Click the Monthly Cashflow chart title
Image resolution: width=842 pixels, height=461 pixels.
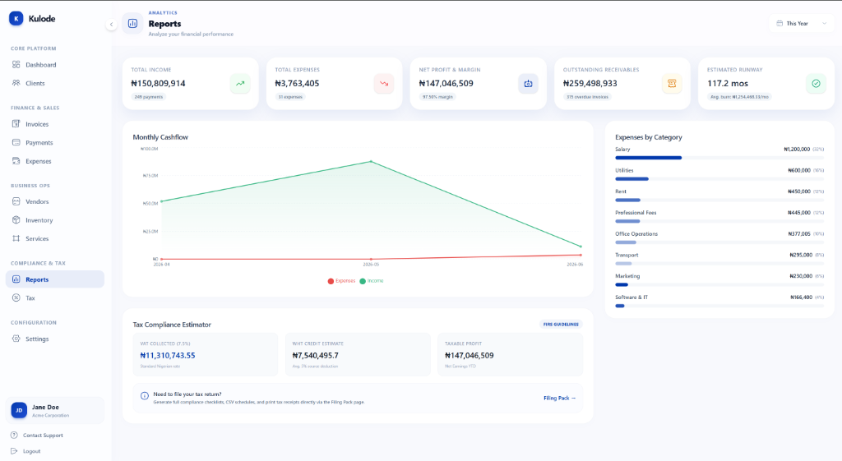point(160,137)
